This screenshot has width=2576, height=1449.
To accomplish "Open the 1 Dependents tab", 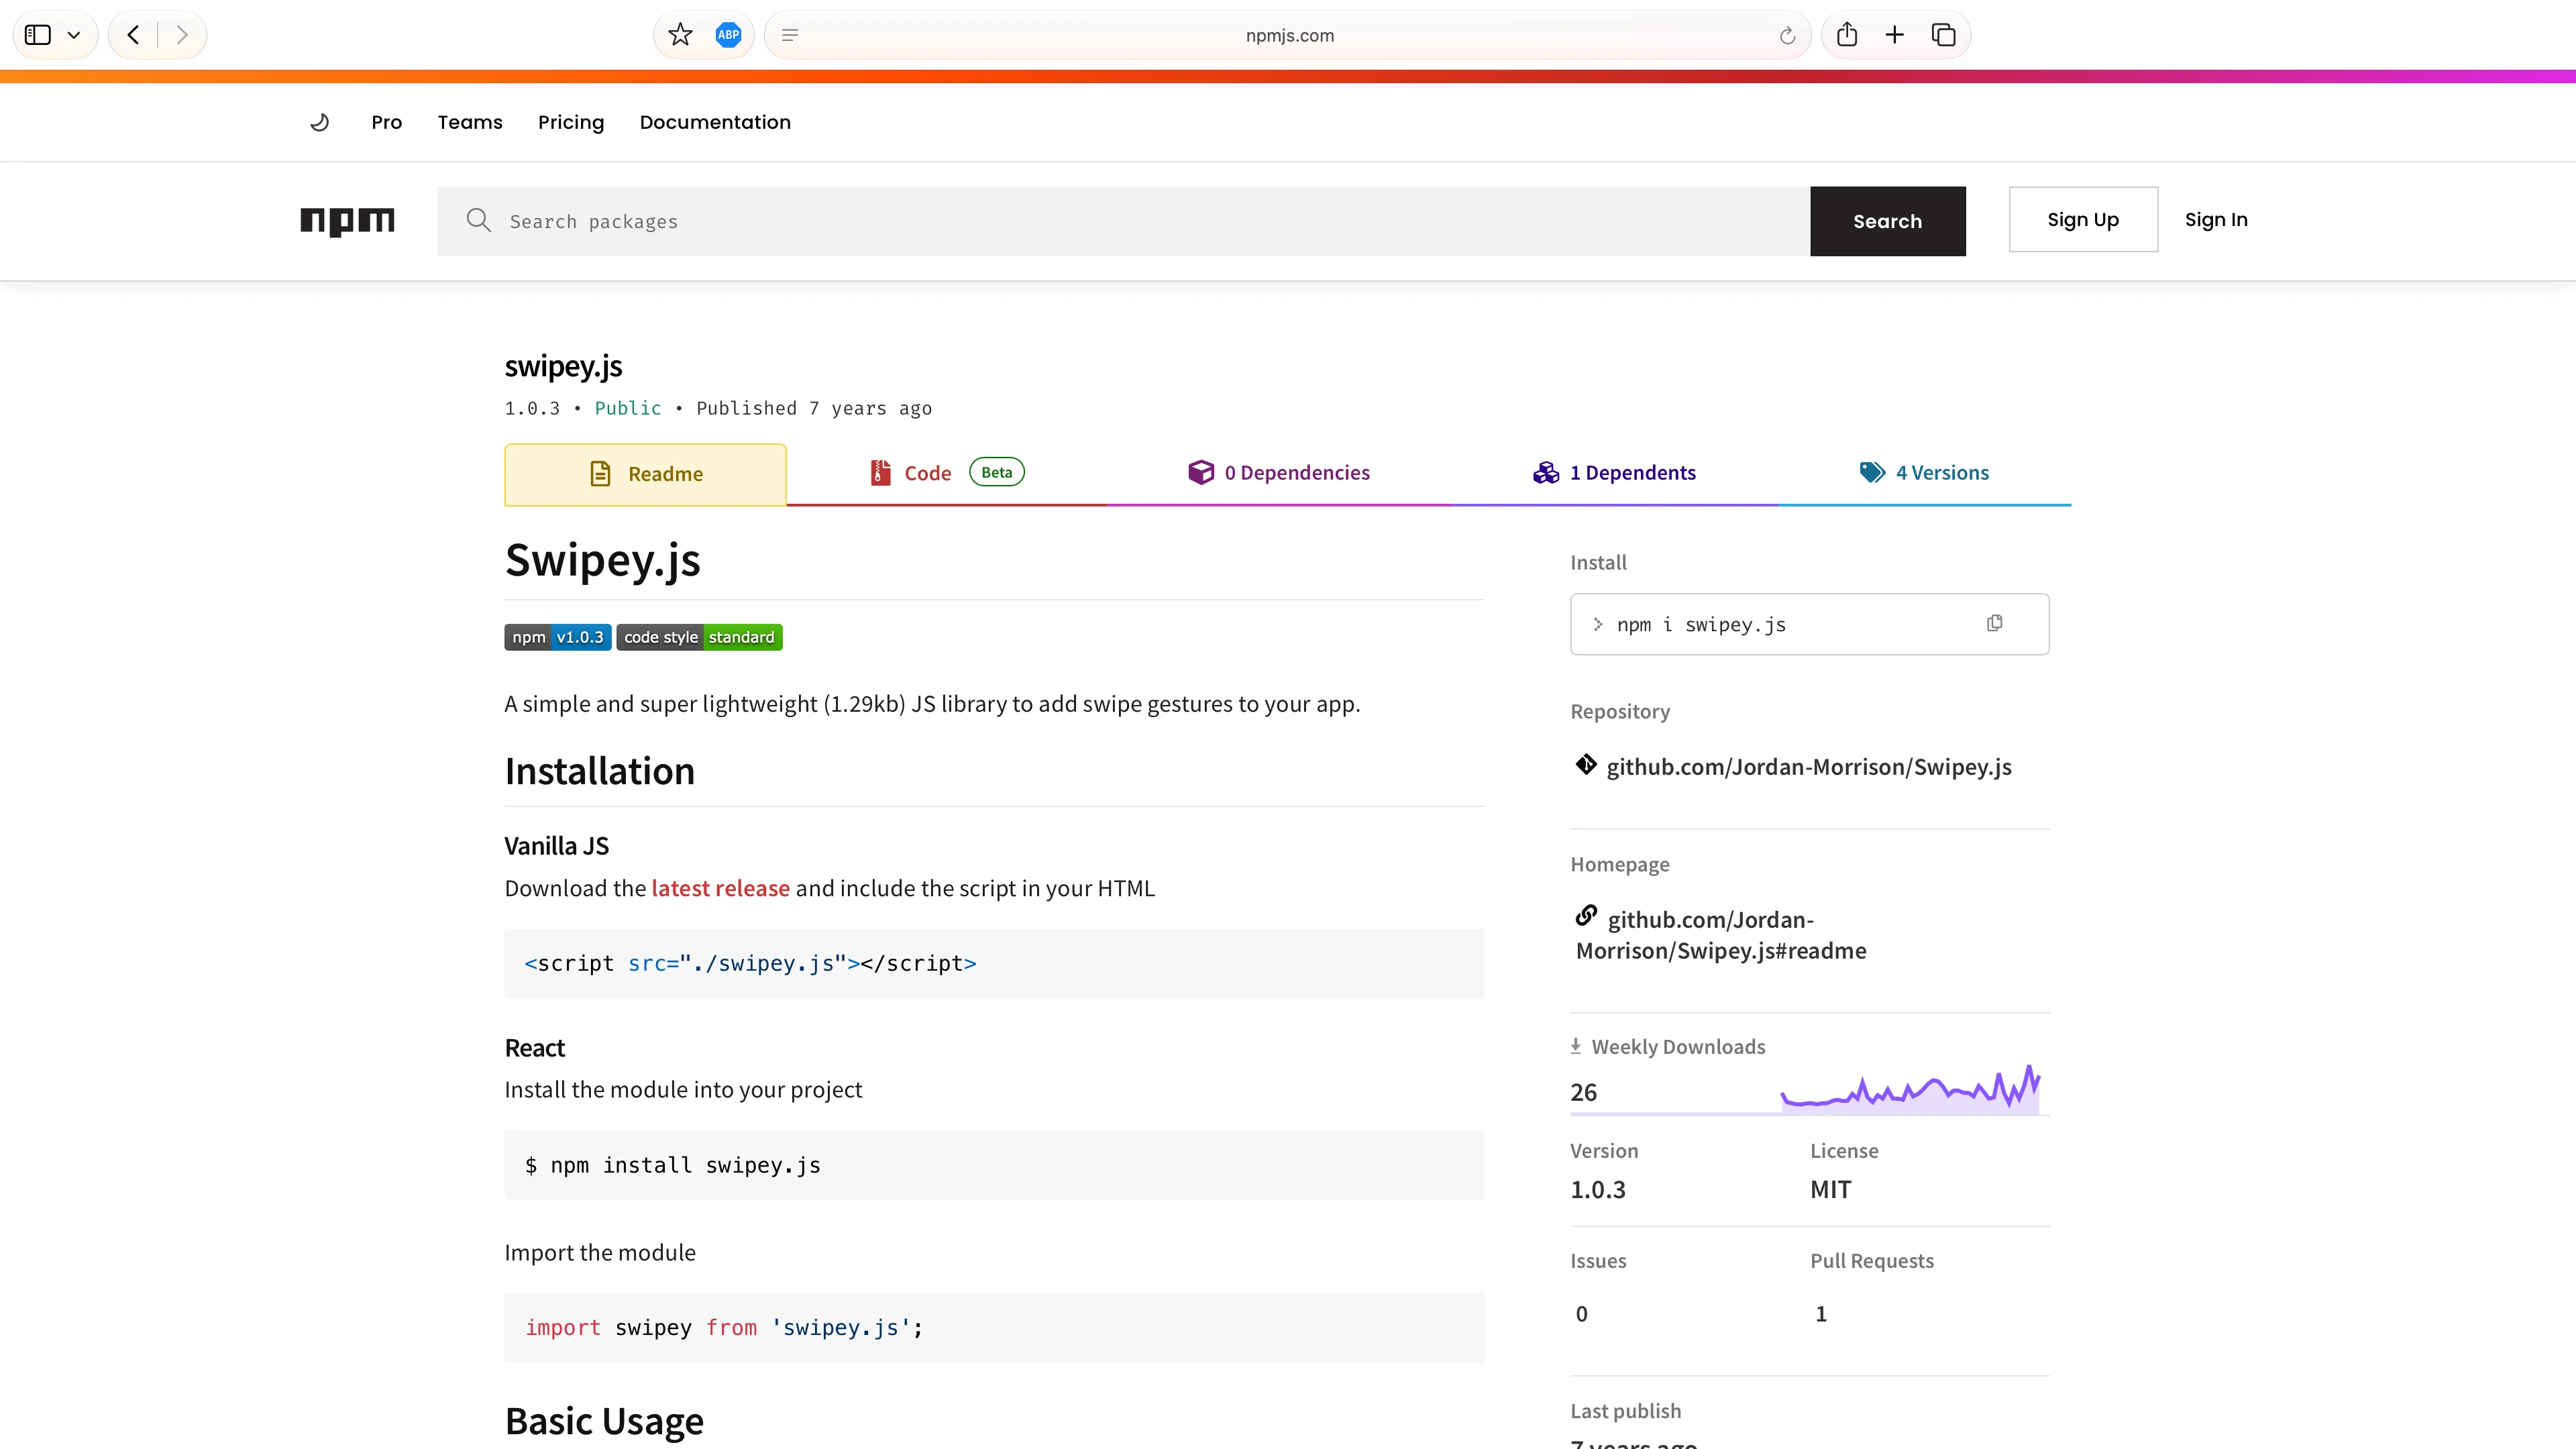I will pyautogui.click(x=1614, y=473).
